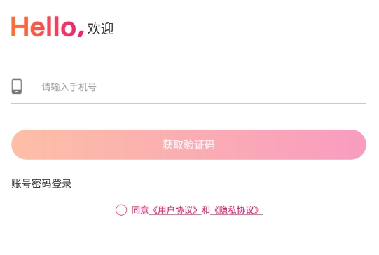This screenshot has height=255, width=379.
Task: Click the 同意 label beside the circle
Action: click(x=140, y=210)
